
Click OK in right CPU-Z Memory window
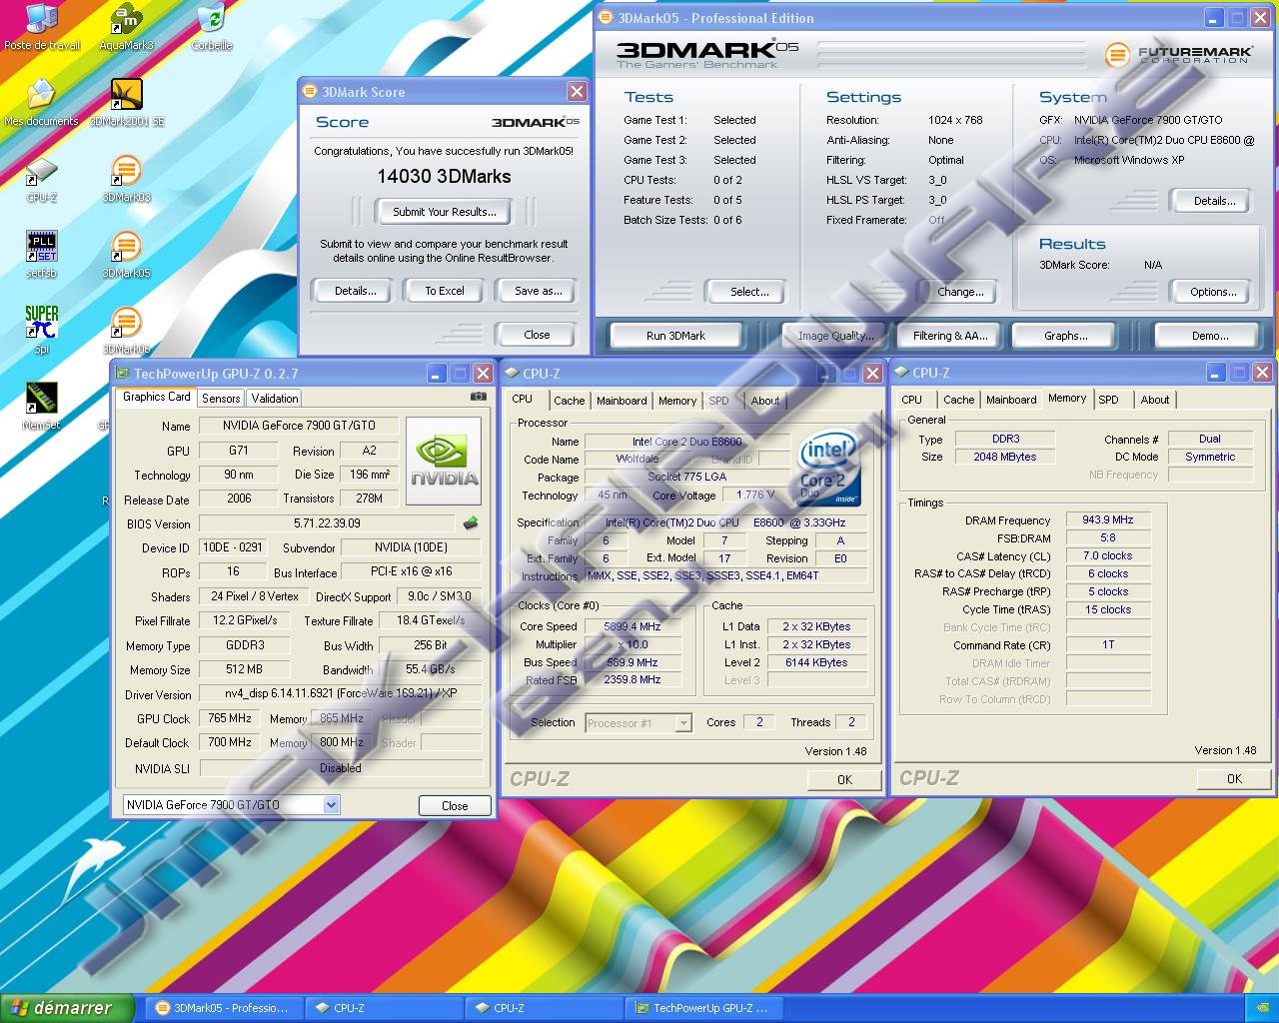click(x=1234, y=778)
